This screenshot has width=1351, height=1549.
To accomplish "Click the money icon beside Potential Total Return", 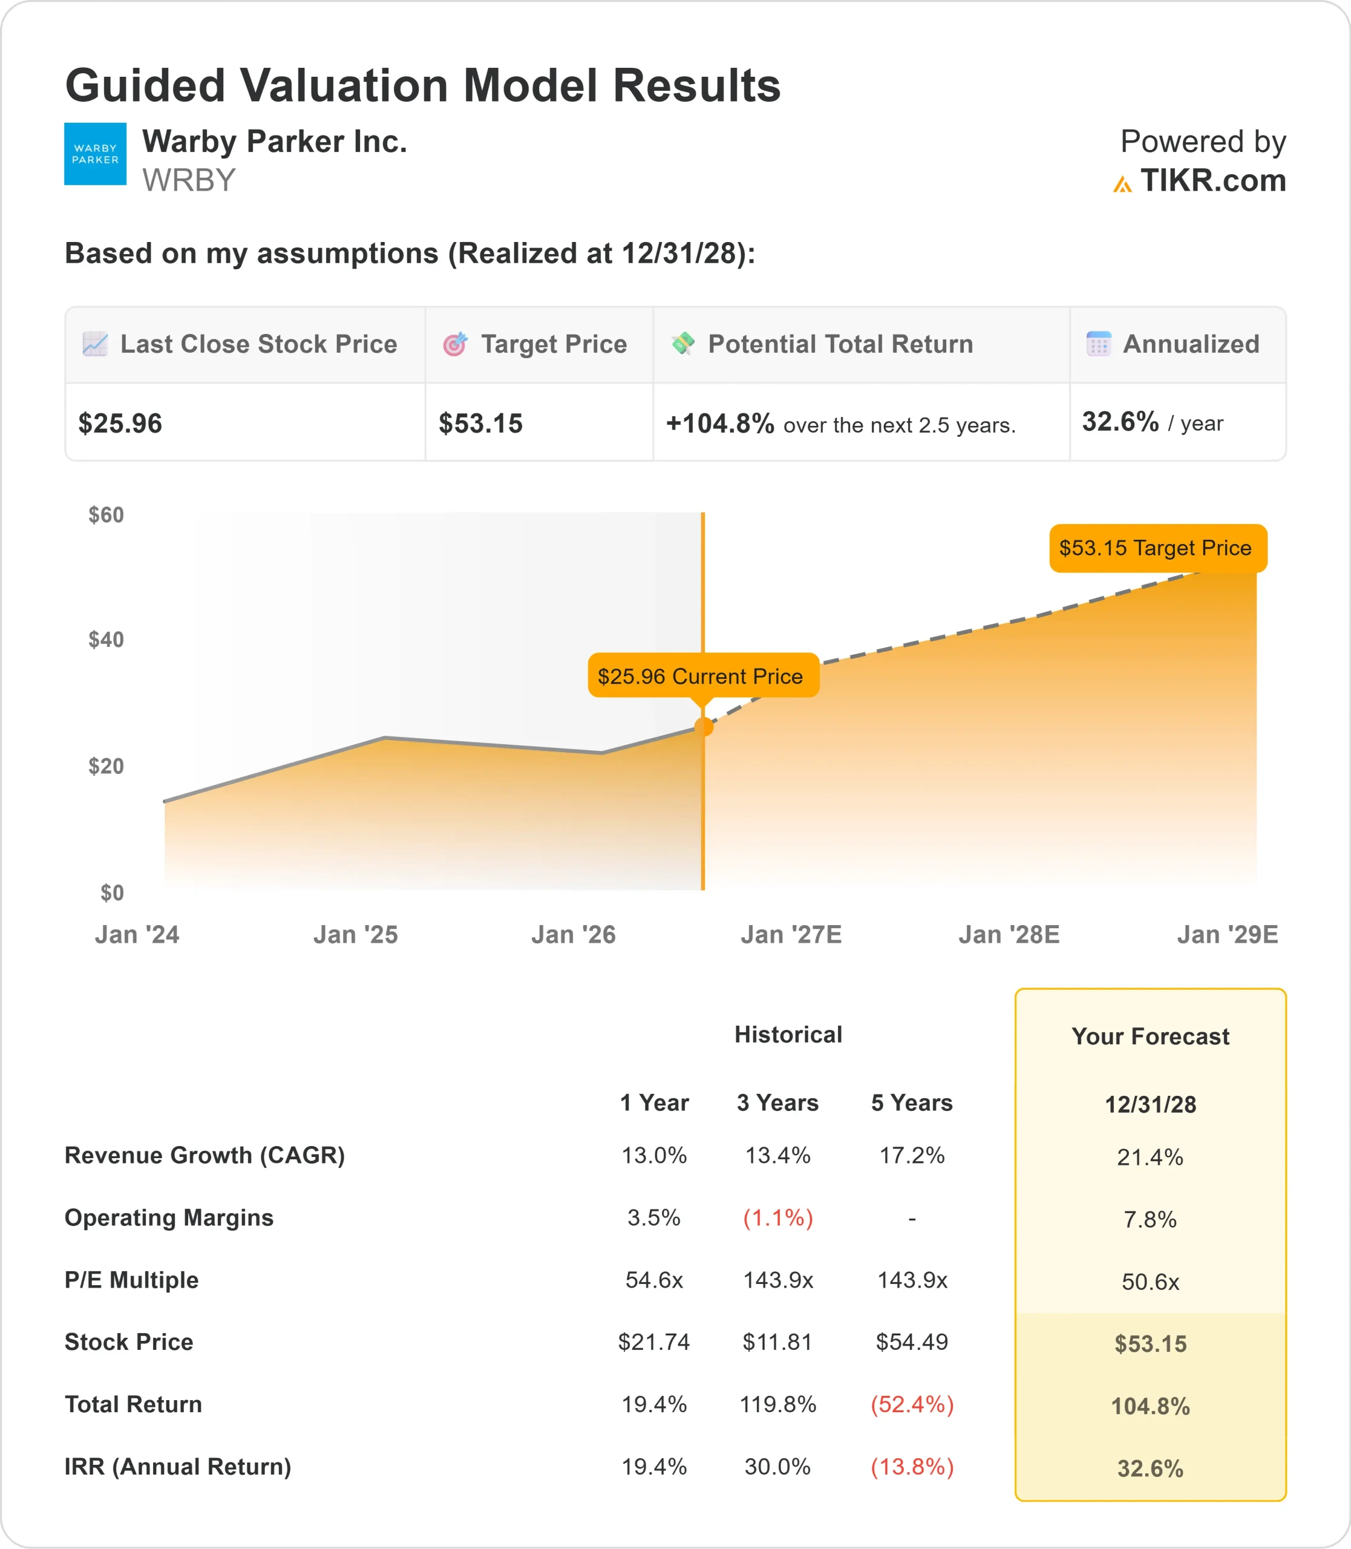I will pos(683,343).
